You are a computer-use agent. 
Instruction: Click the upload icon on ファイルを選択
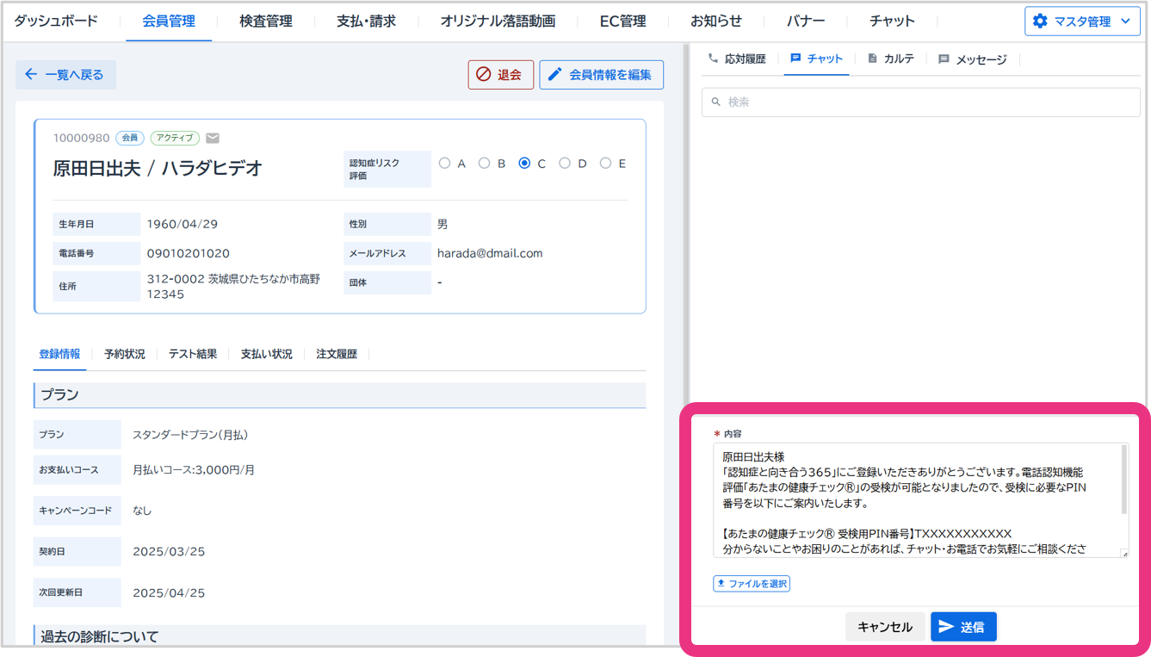coord(721,584)
